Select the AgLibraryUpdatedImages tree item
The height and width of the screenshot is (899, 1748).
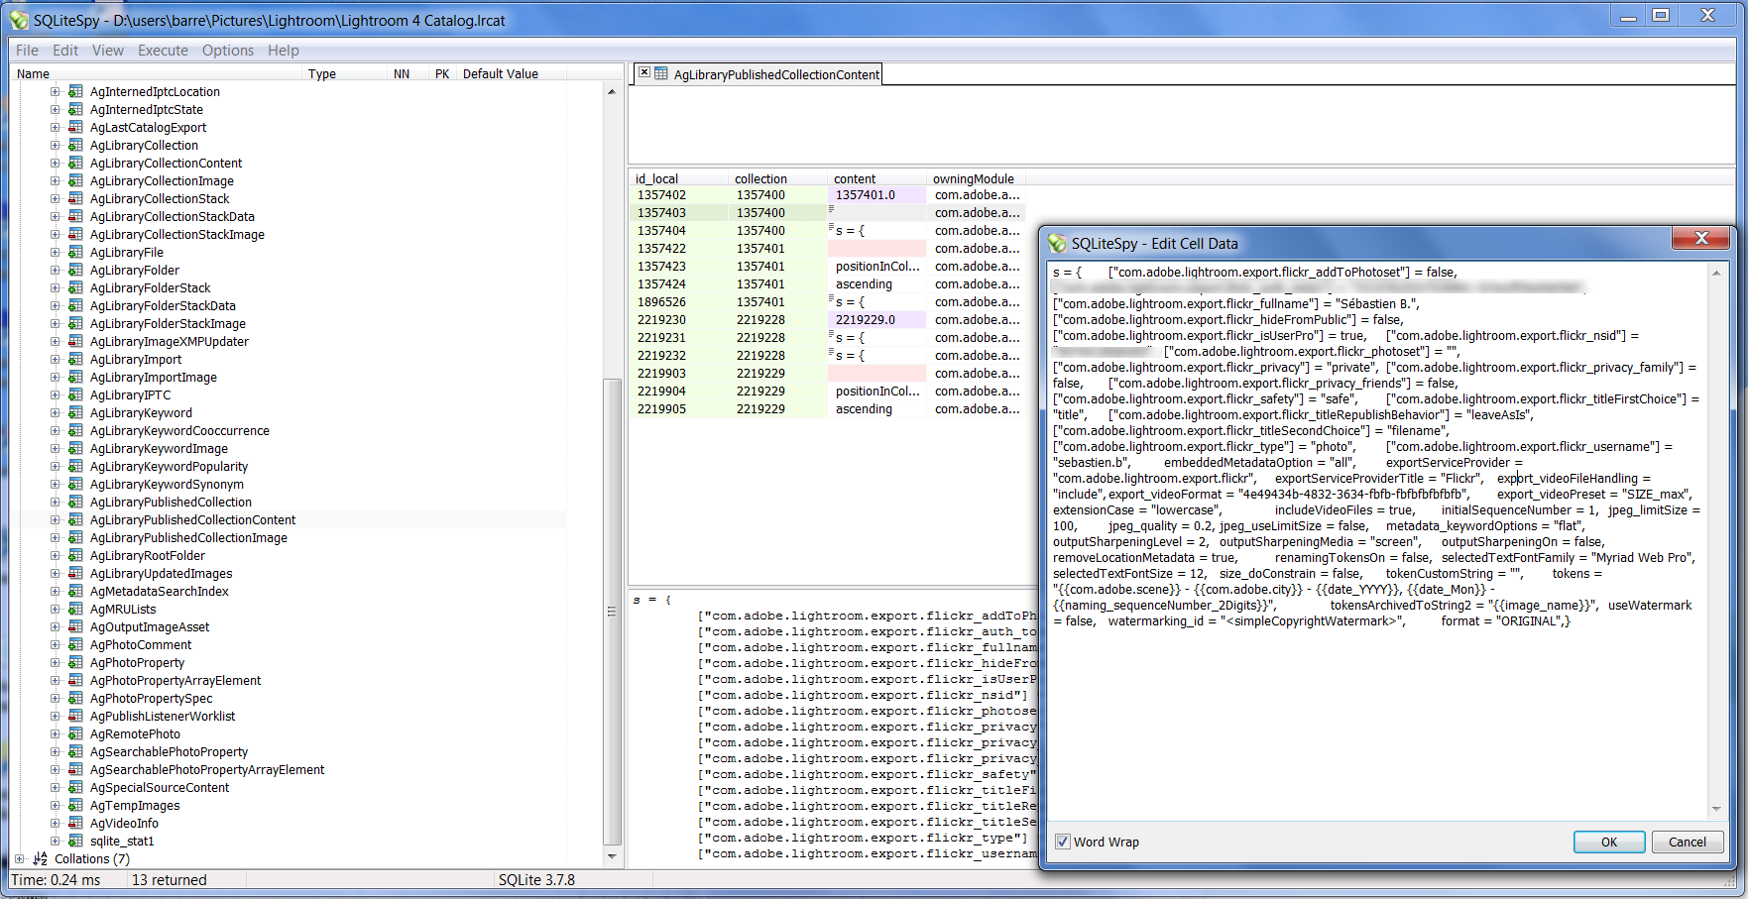click(x=162, y=574)
